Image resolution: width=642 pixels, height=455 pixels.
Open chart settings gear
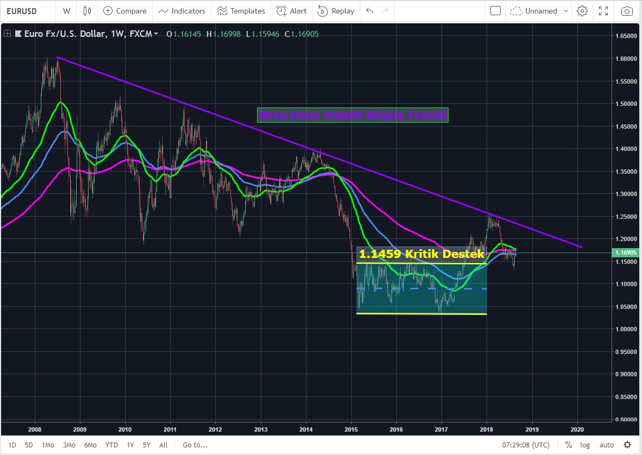[582, 11]
